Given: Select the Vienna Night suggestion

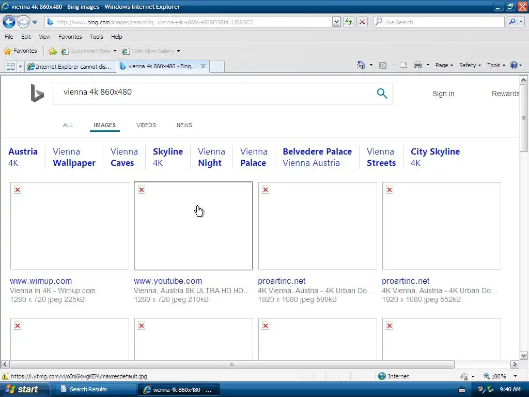Looking at the screenshot, I should 211,157.
